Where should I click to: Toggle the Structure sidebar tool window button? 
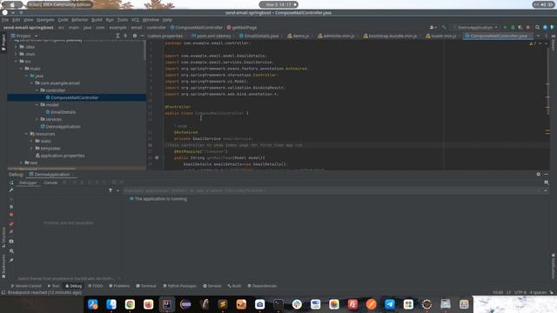point(3,237)
